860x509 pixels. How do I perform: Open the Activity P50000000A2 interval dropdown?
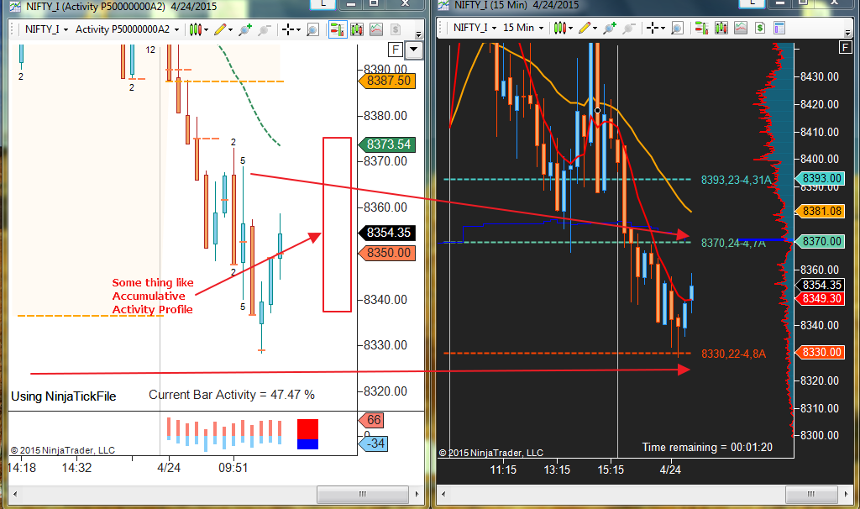point(128,29)
